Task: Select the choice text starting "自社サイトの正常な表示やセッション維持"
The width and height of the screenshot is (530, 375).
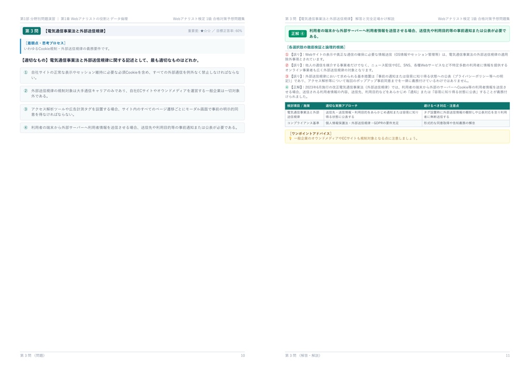Action: pos(135,75)
